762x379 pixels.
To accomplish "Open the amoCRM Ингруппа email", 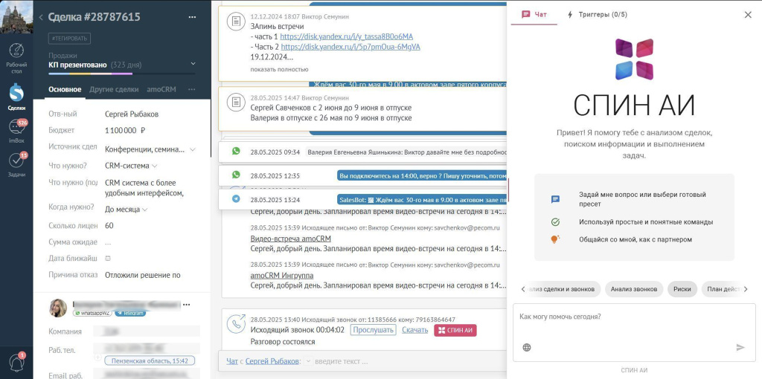I will coord(282,276).
